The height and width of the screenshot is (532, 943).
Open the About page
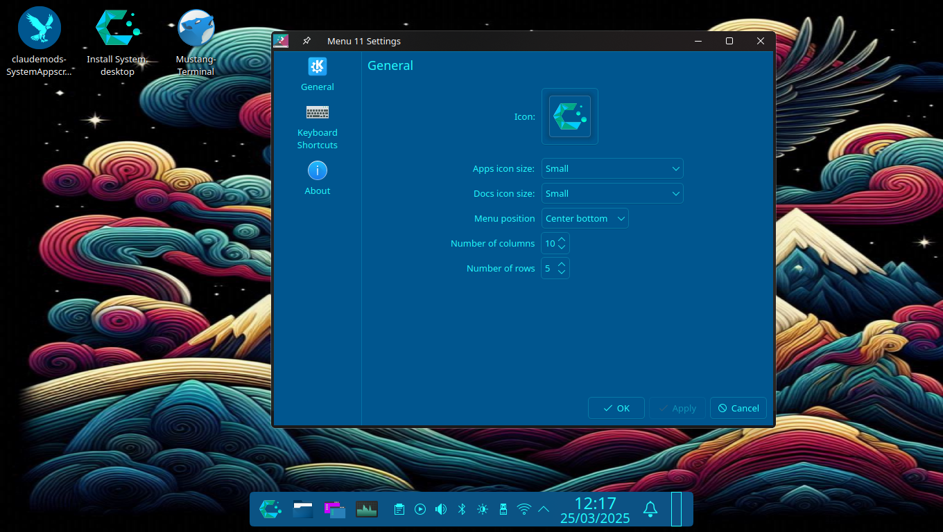[x=317, y=178]
